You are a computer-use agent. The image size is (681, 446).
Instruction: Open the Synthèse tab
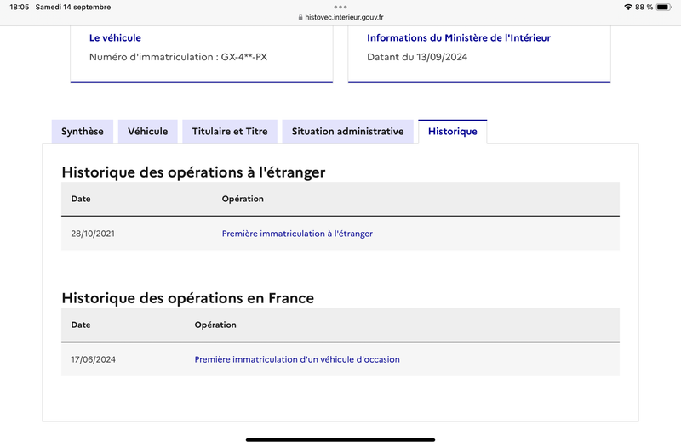pos(82,132)
